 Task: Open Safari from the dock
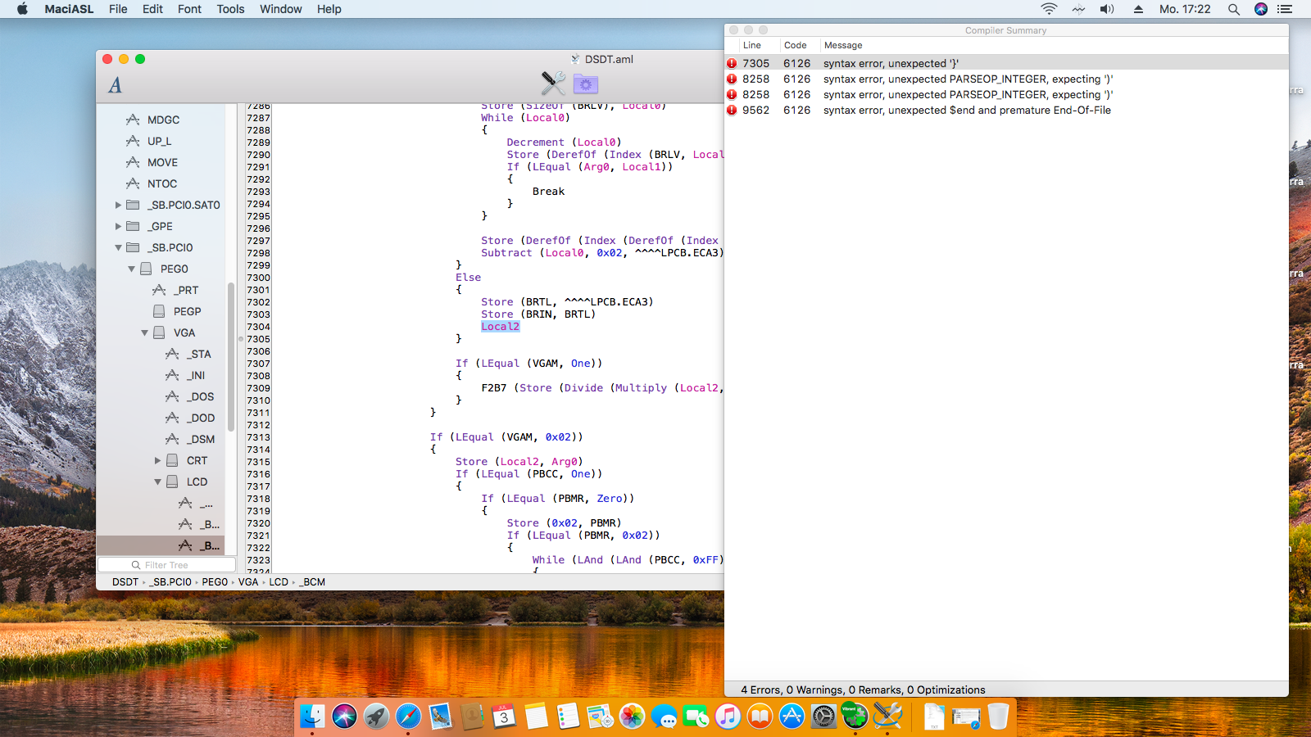point(408,717)
